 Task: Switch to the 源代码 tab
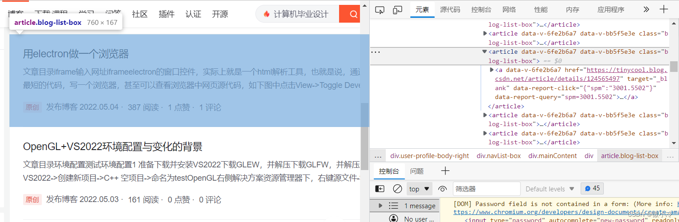coord(450,9)
